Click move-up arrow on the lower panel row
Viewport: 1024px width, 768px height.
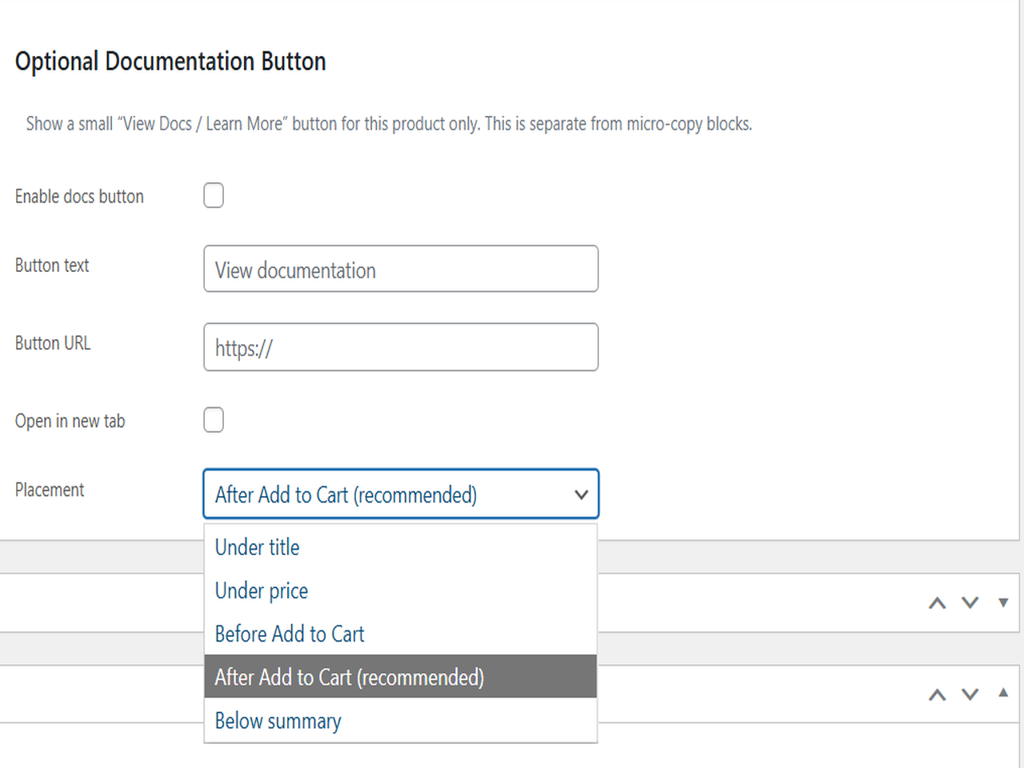point(937,694)
